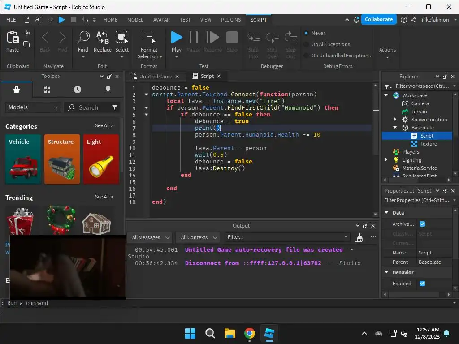459x344 pixels.
Task: Select On All Exceptions radio option
Action: point(306,44)
